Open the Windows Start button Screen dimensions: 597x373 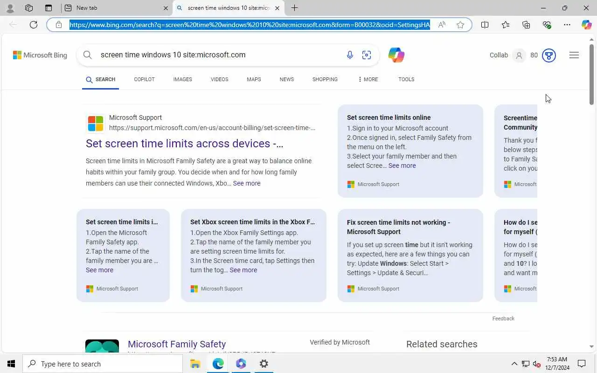(x=11, y=364)
